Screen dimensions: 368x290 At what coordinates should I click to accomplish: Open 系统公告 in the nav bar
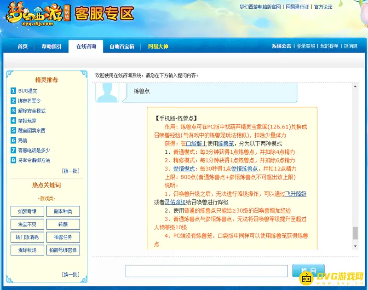(281, 46)
